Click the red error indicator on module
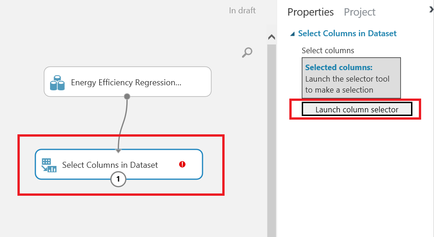The height and width of the screenshot is (237, 434). point(182,164)
